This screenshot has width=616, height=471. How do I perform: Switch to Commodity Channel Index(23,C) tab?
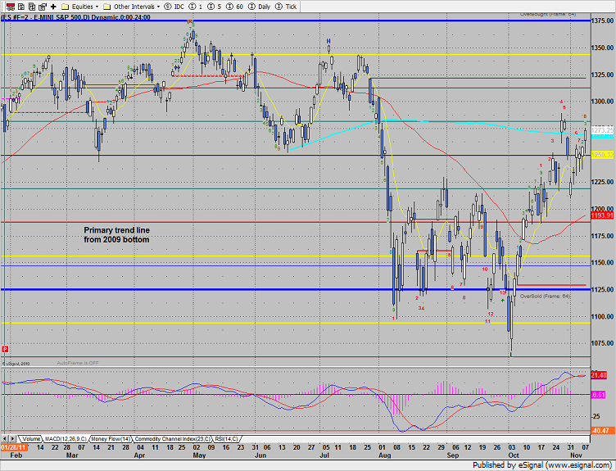(x=173, y=439)
